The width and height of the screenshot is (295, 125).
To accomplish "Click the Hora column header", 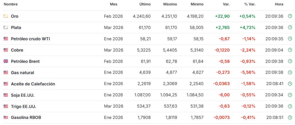I will point(279,4).
